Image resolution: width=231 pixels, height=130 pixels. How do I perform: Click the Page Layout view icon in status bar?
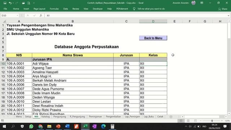click(x=188, y=121)
